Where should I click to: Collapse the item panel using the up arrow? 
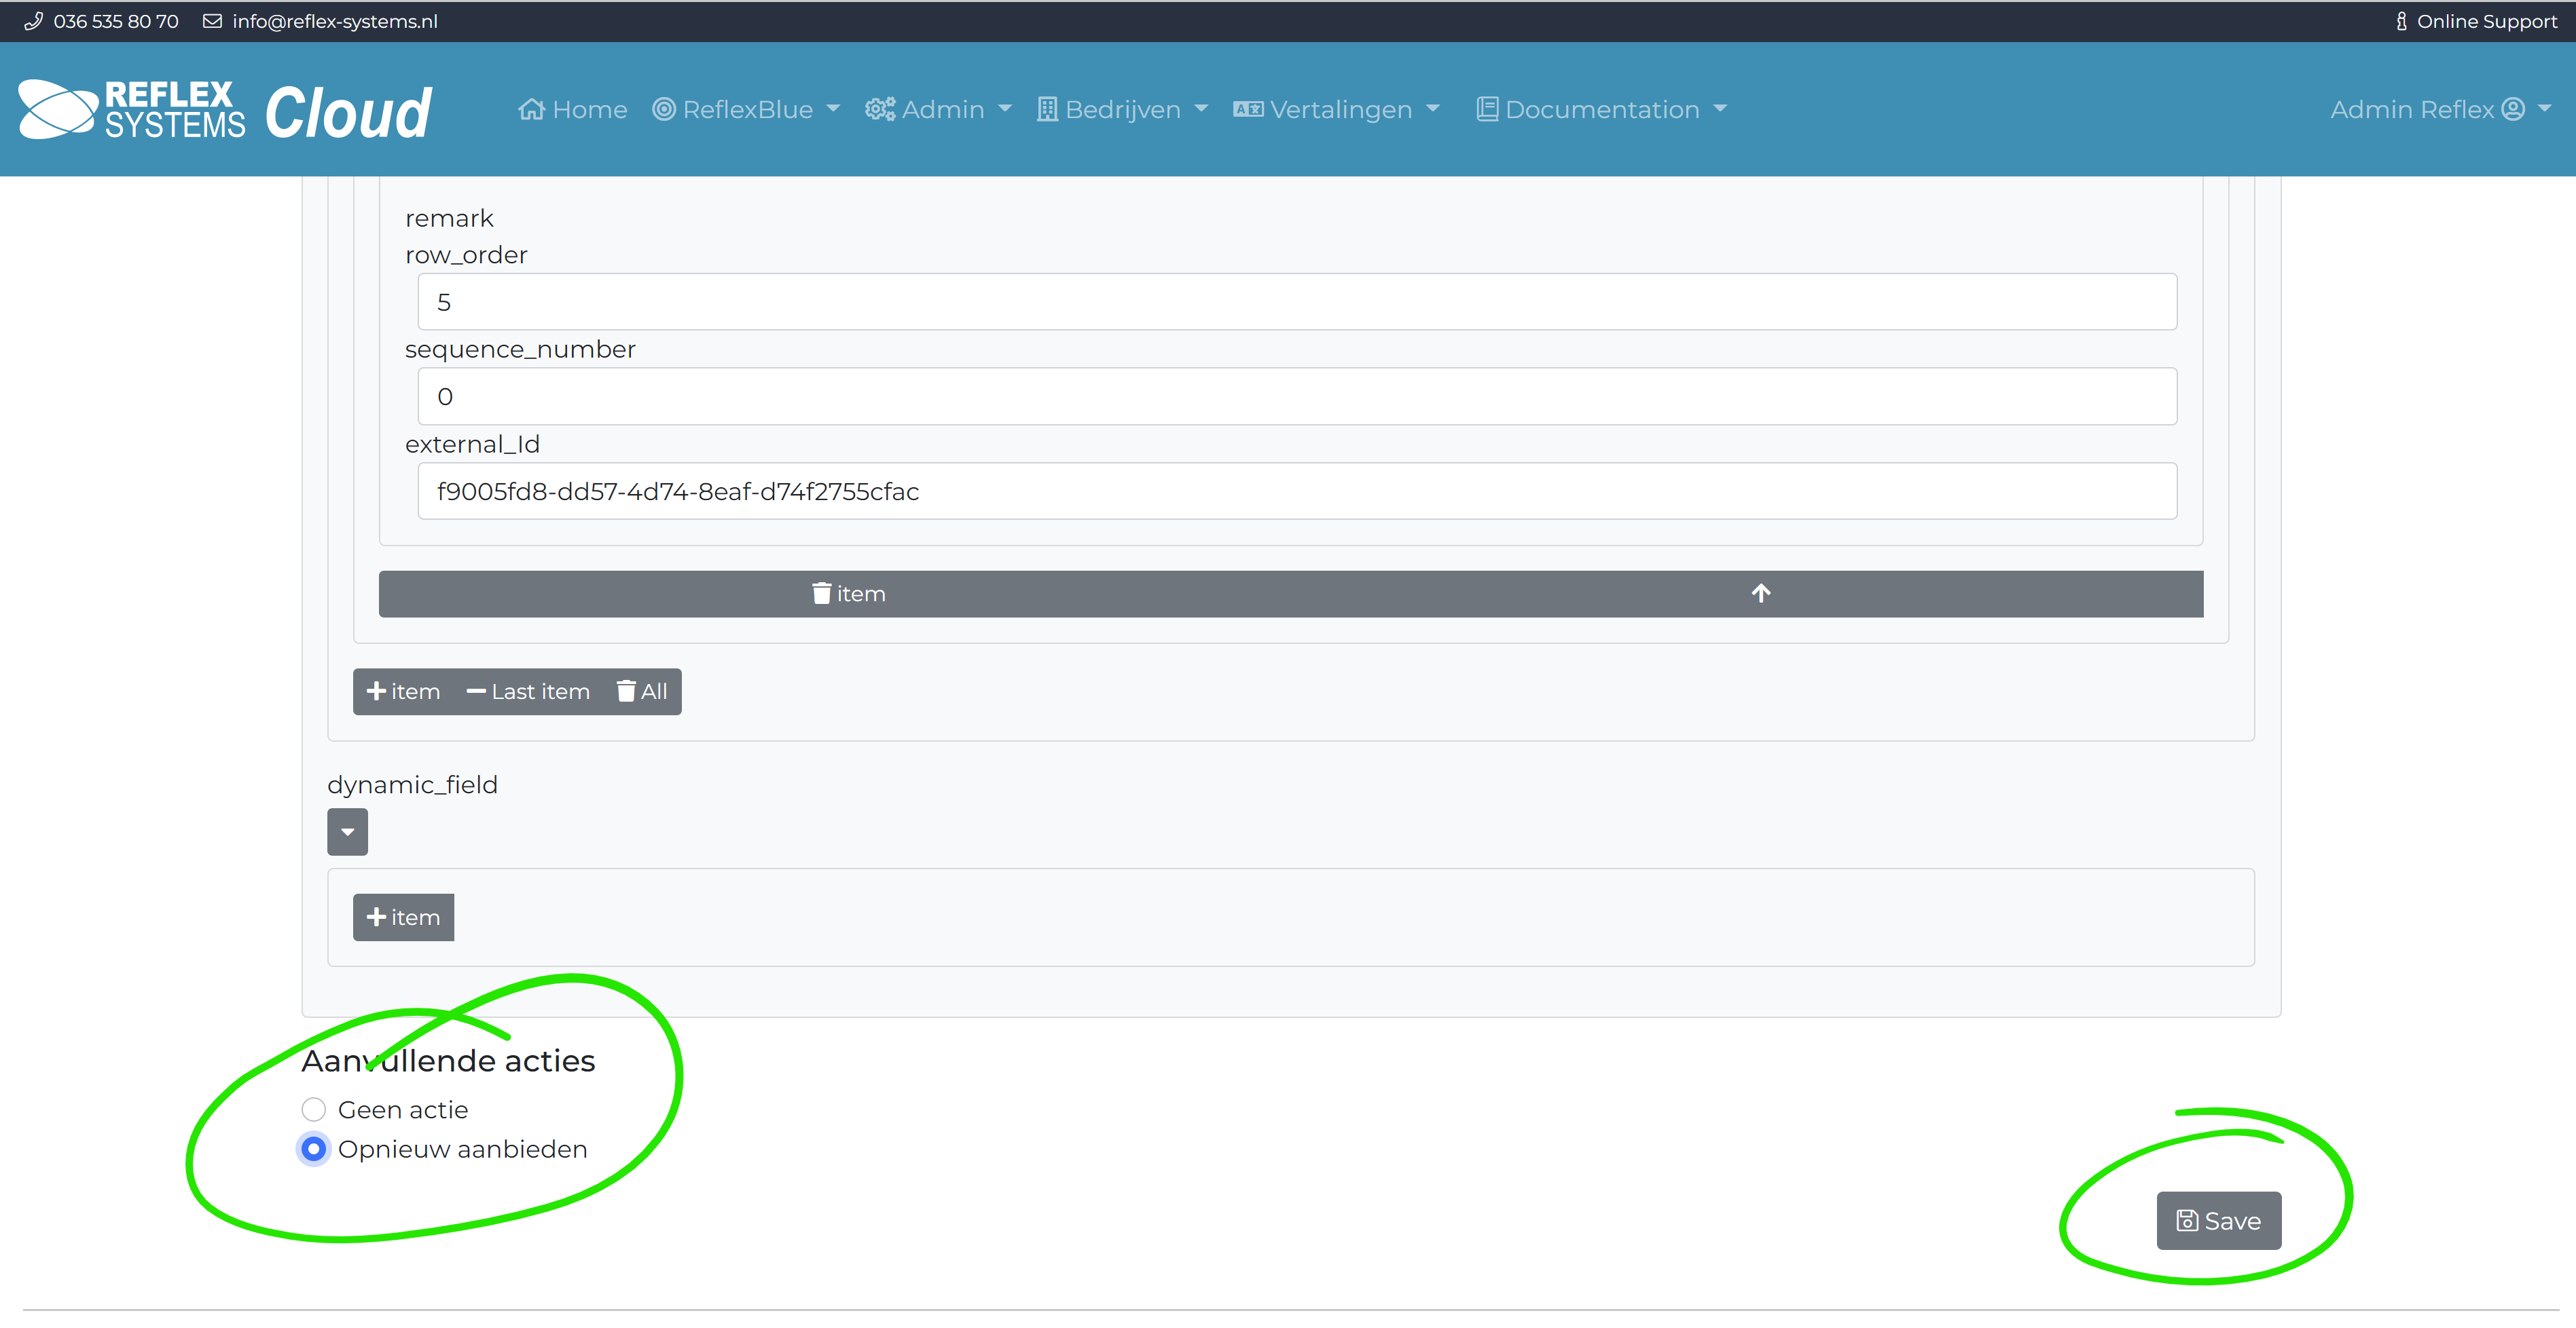tap(1761, 592)
